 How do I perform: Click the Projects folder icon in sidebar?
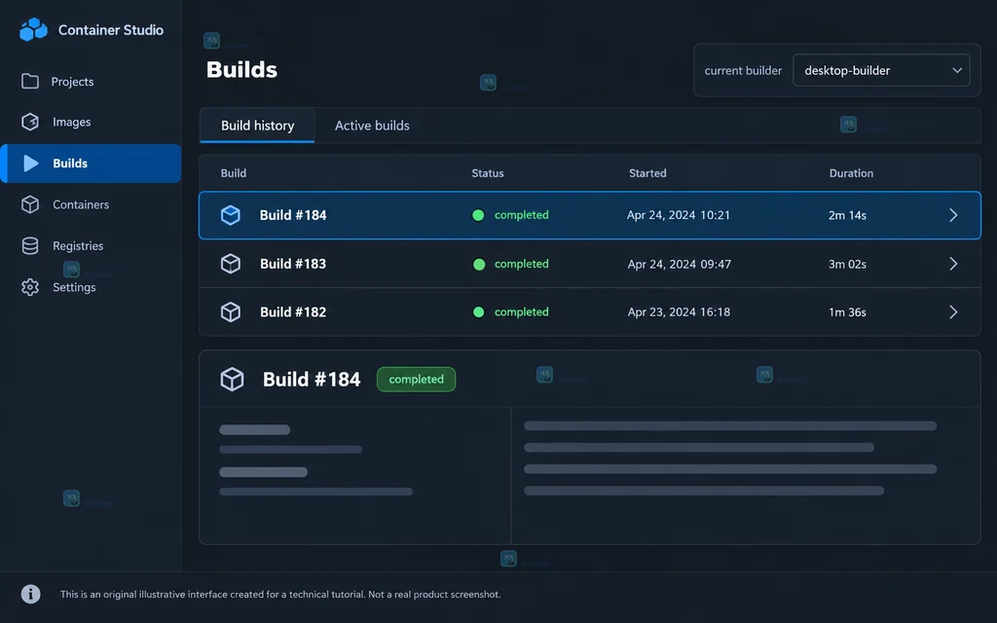[x=30, y=82]
